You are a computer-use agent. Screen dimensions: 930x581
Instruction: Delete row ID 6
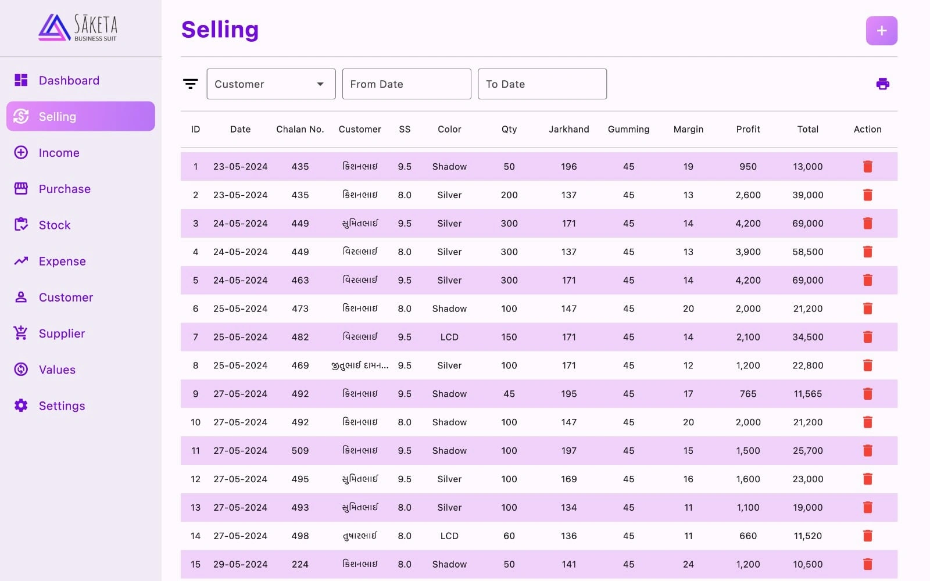[x=867, y=309]
